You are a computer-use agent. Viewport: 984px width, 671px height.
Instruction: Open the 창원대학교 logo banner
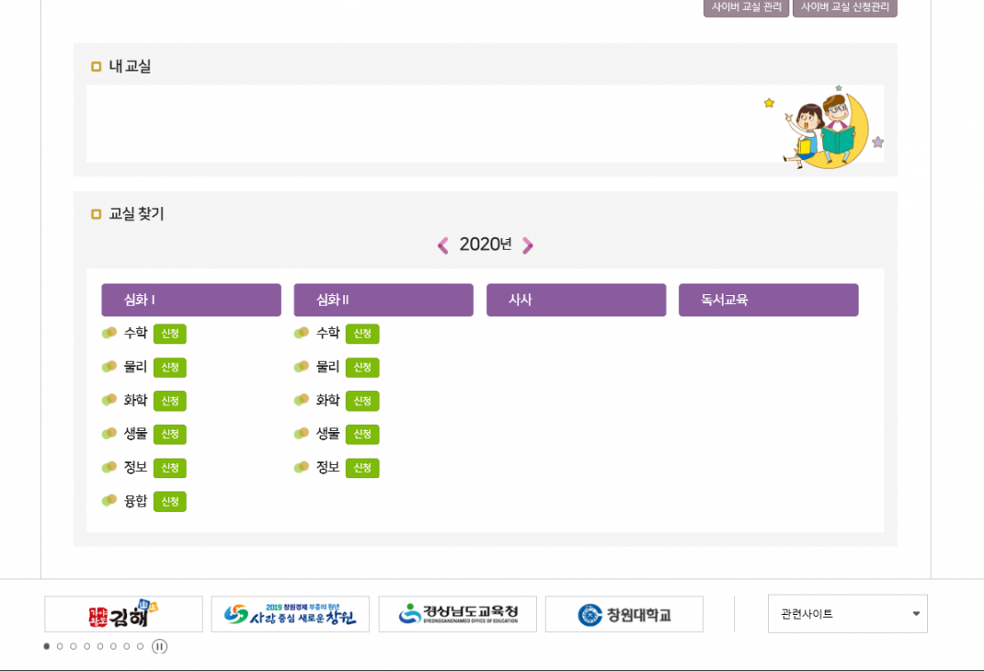click(x=624, y=614)
